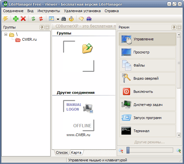Select Выключить mode
The height and width of the screenshot is (164, 184).
[x=148, y=92]
